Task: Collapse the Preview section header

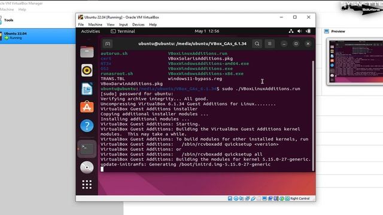Action: pos(338,31)
